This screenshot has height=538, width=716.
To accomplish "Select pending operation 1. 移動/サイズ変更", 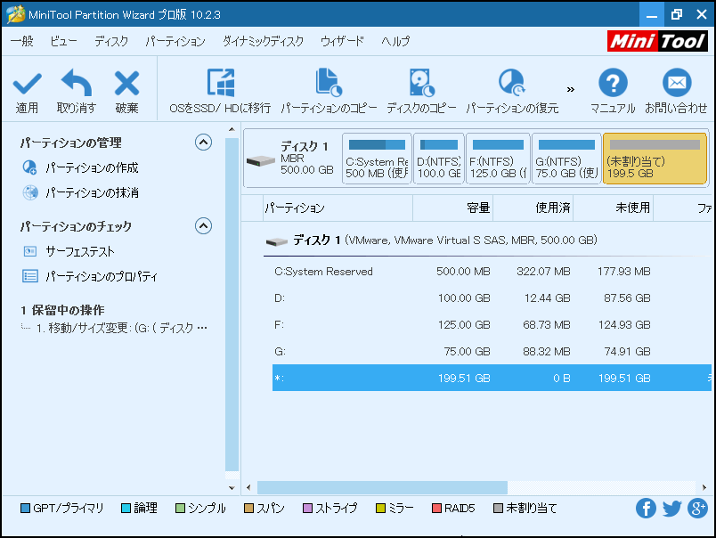I will (121, 328).
